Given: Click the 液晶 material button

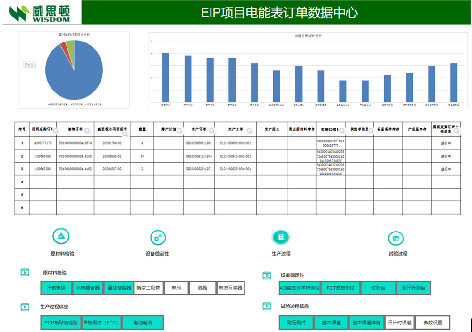Looking at the screenshot, I should click(x=202, y=288).
